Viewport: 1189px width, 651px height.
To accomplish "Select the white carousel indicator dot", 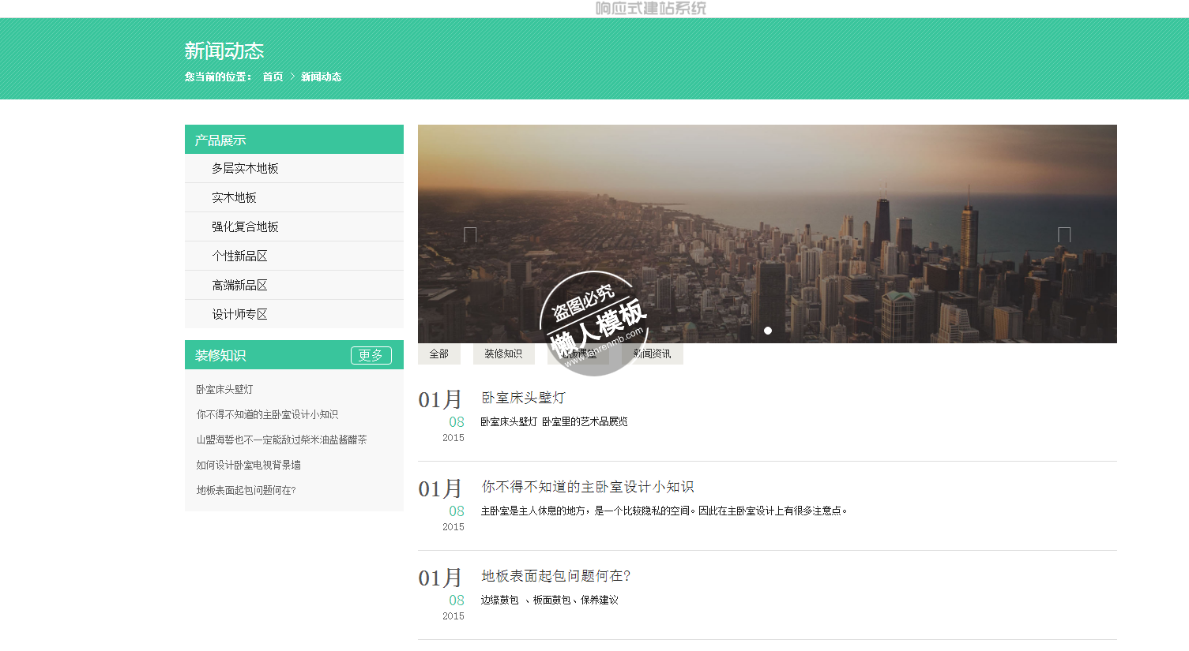I will (x=768, y=331).
